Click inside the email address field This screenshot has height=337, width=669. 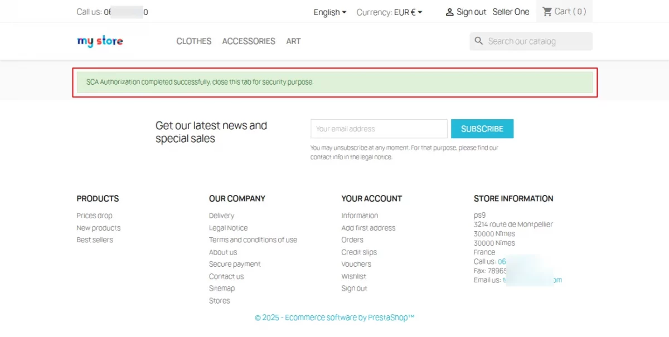379,129
